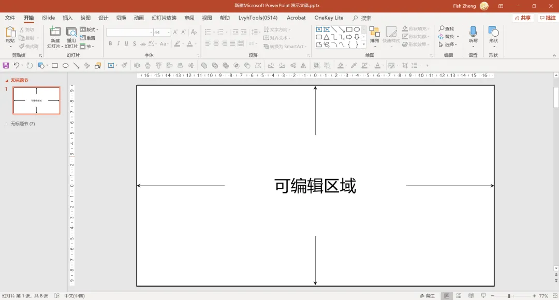
Task: Select slide 1 thumbnail
Action: 36,100
